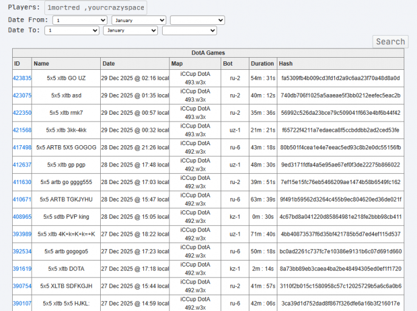This screenshot has width=417, height=311.
Task: Click the Players input field
Action: [96, 7]
